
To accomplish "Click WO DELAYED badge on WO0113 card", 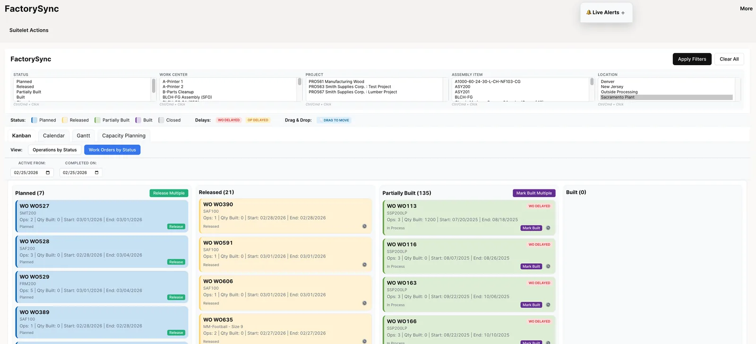I will (x=539, y=206).
